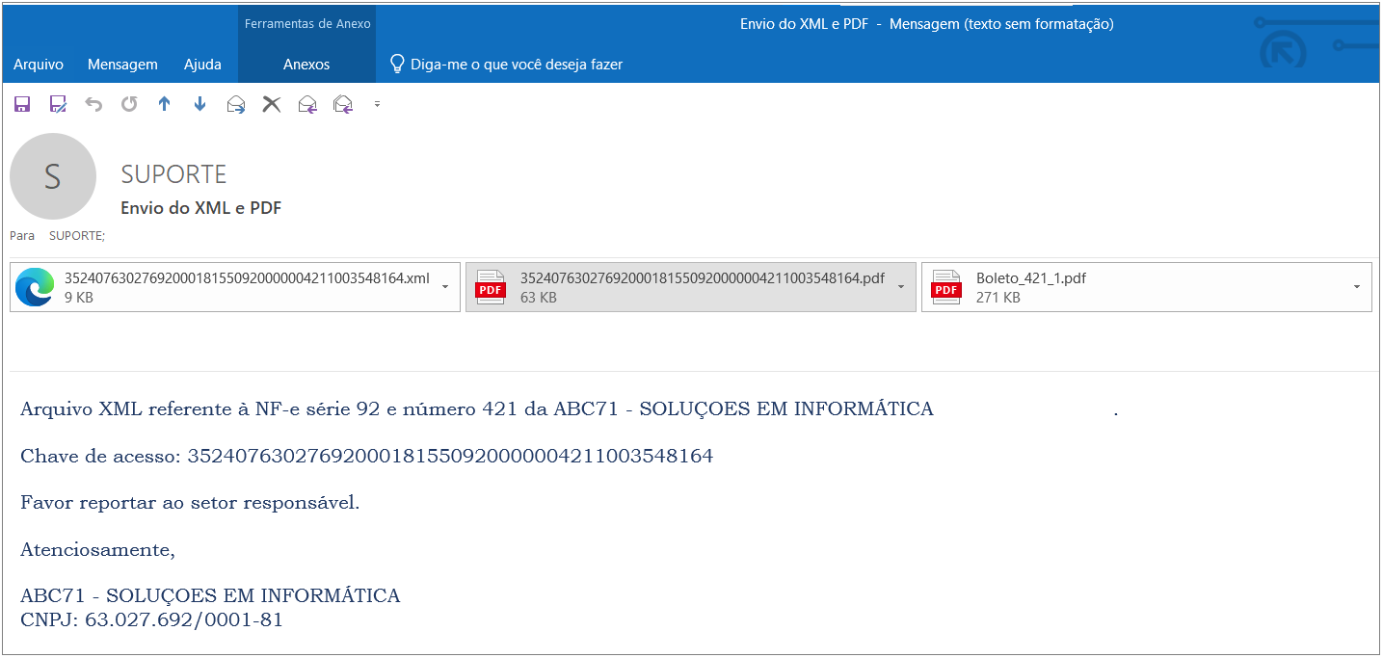Open dropdown arrow for the XML attachment

pyautogui.click(x=444, y=287)
